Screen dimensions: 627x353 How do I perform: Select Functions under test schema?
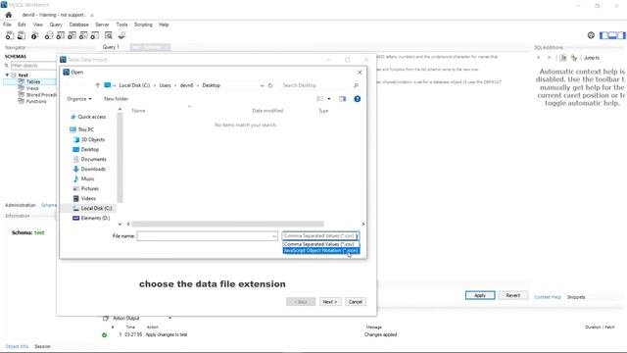(x=36, y=101)
